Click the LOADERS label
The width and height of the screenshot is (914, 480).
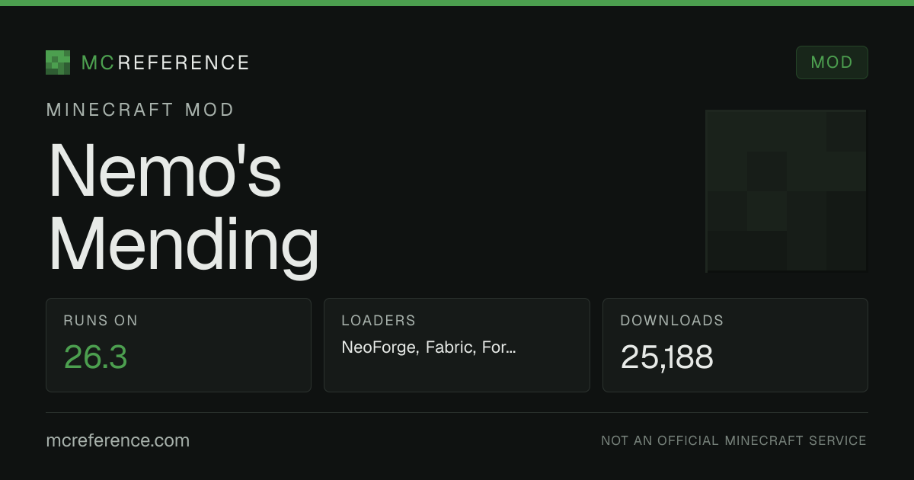tap(379, 321)
